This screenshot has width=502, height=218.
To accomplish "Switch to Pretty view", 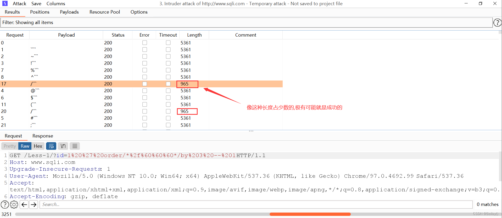I will click(x=10, y=146).
